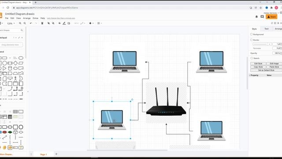Viewport: 282px width, 159px height.
Task: Switch to the Text tab
Action: pyautogui.click(x=266, y=29)
